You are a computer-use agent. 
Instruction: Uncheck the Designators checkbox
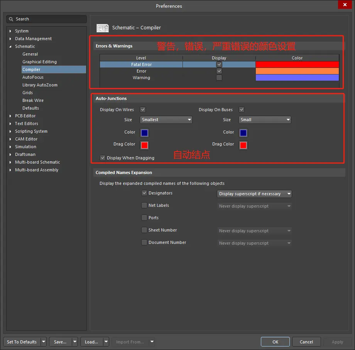click(x=144, y=193)
